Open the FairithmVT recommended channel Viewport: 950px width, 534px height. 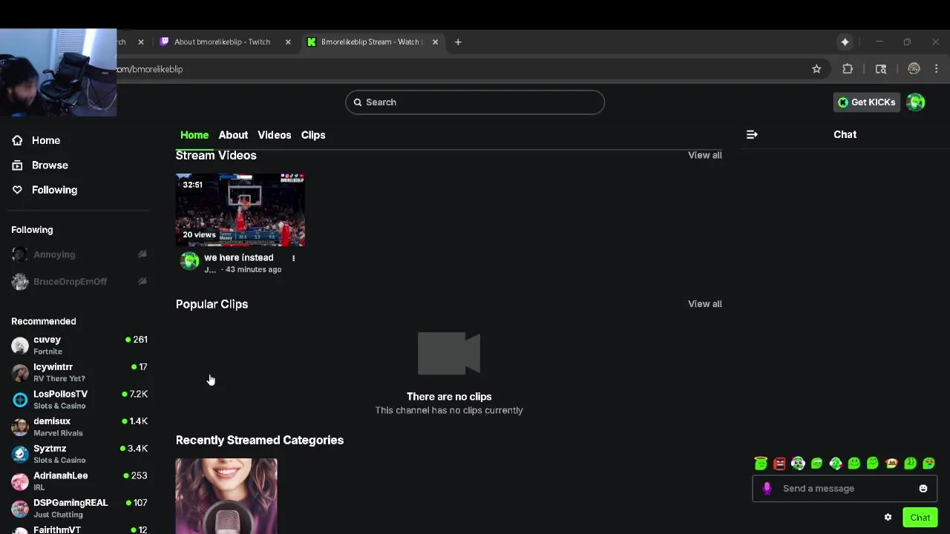coord(79,530)
